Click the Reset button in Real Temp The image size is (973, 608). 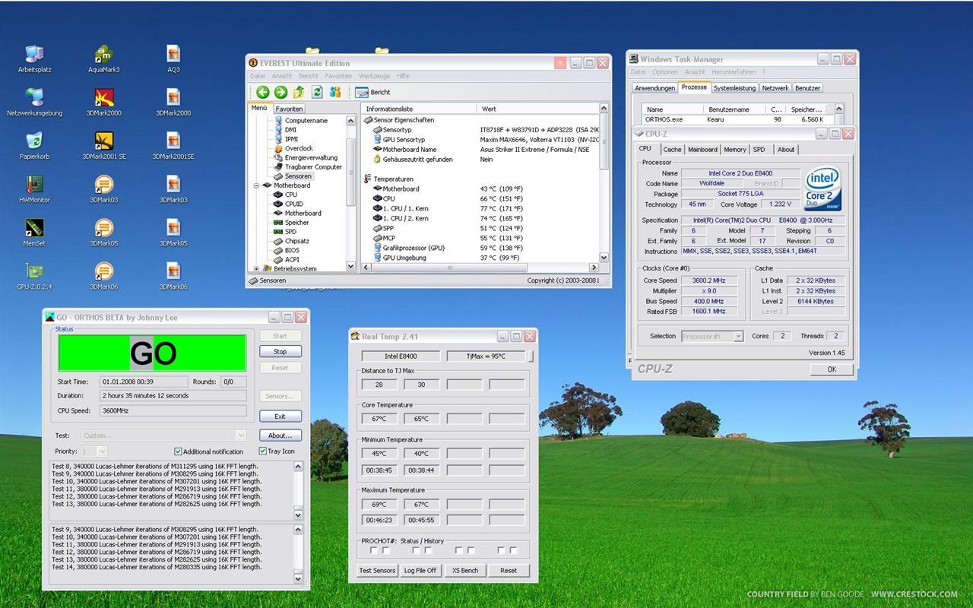point(509,570)
